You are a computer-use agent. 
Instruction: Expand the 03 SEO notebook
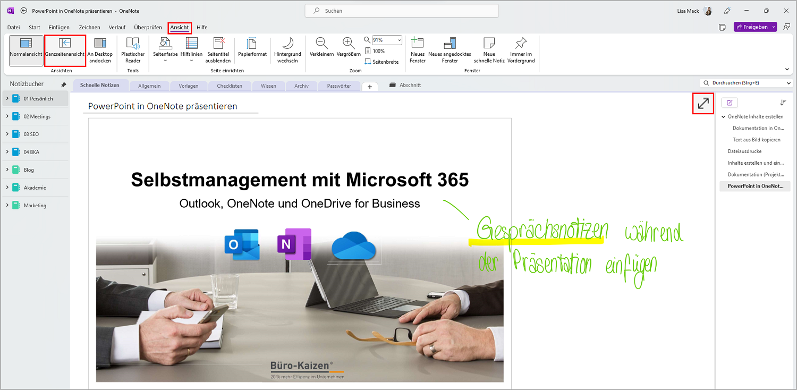7,134
